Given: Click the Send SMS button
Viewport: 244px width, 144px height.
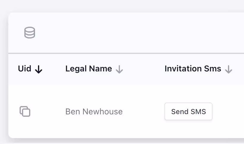Looking at the screenshot, I should (188, 111).
